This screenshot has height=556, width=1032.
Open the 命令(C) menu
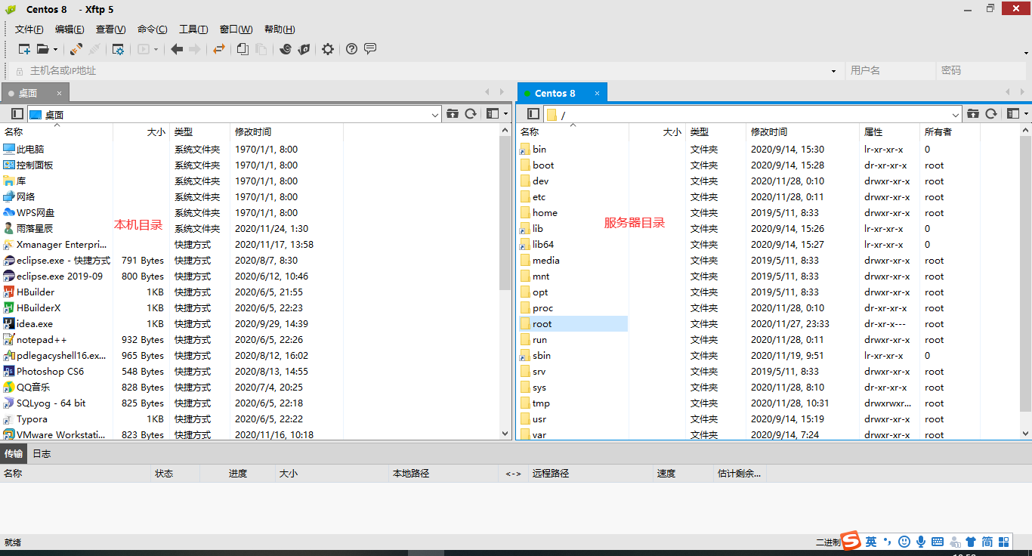coord(152,29)
